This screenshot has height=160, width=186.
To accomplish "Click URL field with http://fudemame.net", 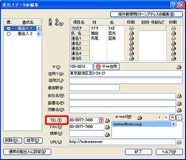I will click(x=122, y=142).
